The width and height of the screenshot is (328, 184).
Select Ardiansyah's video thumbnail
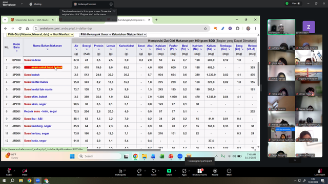tap(281, 27)
